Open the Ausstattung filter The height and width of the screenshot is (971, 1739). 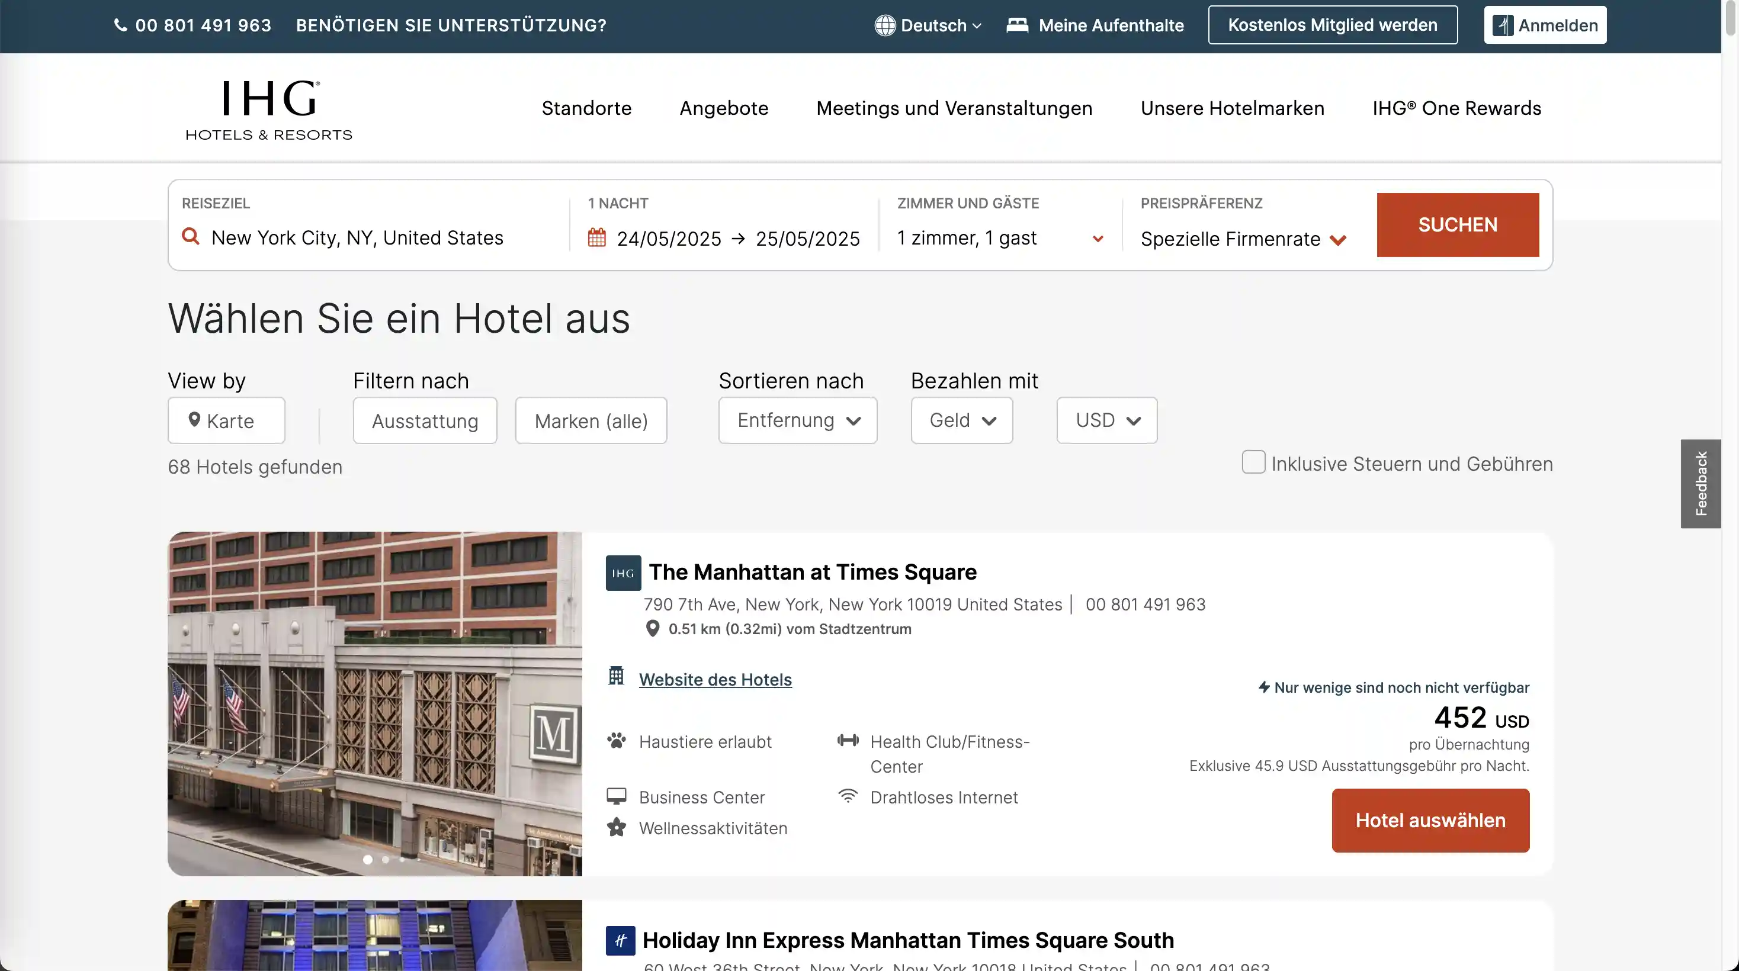click(425, 420)
